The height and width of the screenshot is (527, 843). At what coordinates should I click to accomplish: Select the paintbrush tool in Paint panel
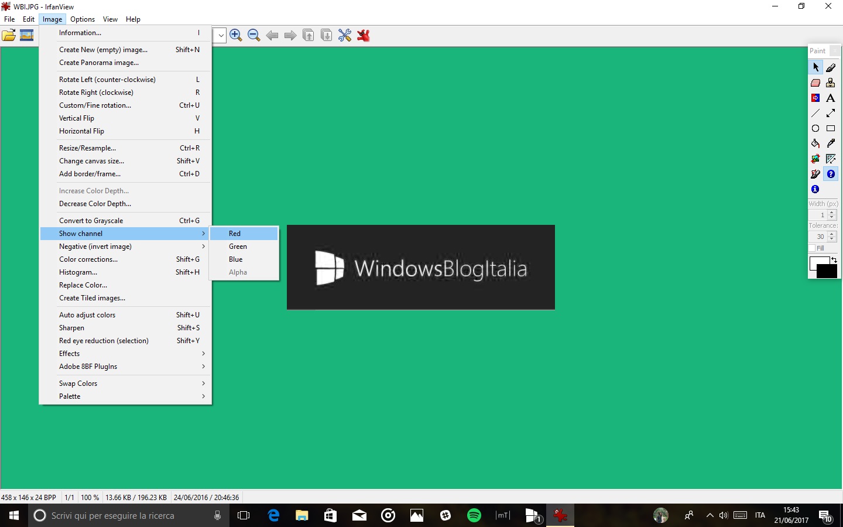pos(831,67)
